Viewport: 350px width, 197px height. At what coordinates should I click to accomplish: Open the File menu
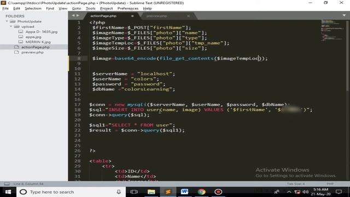point(5,8)
